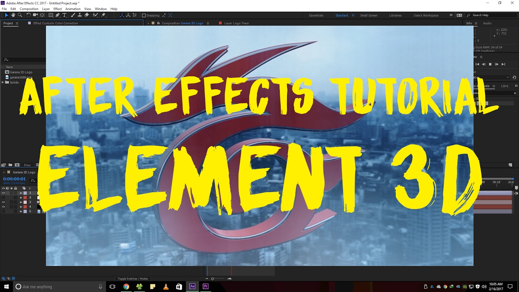Click the new folder icon in Project panel
519x292 pixels.
pyautogui.click(x=10, y=165)
